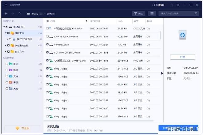The height and width of the screenshot is (135, 203).
Task: Click the filter funnel button
Action: pyautogui.click(x=138, y=13)
